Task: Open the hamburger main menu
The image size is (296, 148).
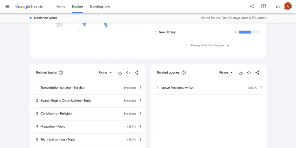Action: [x=7, y=7]
